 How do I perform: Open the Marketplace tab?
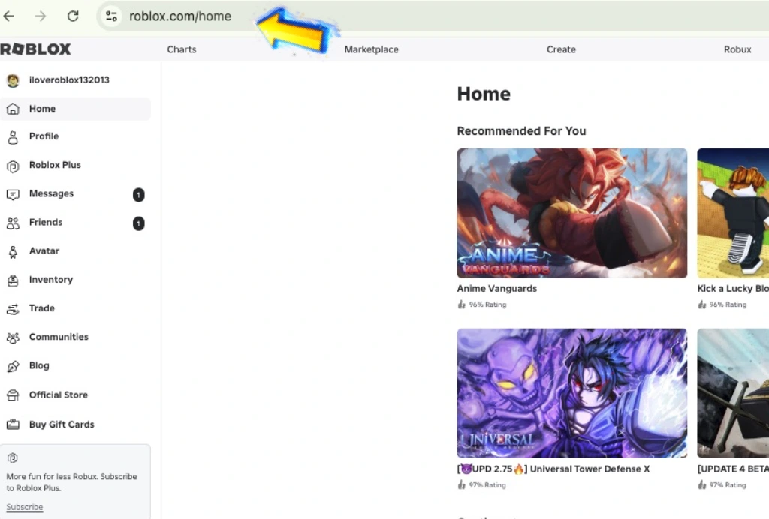371,49
